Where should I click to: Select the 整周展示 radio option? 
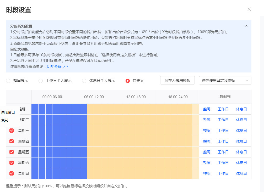click(8, 81)
